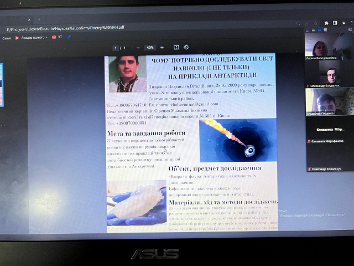Open the blue pencil bookmark icon
The image size is (354, 266).
(x=69, y=37)
